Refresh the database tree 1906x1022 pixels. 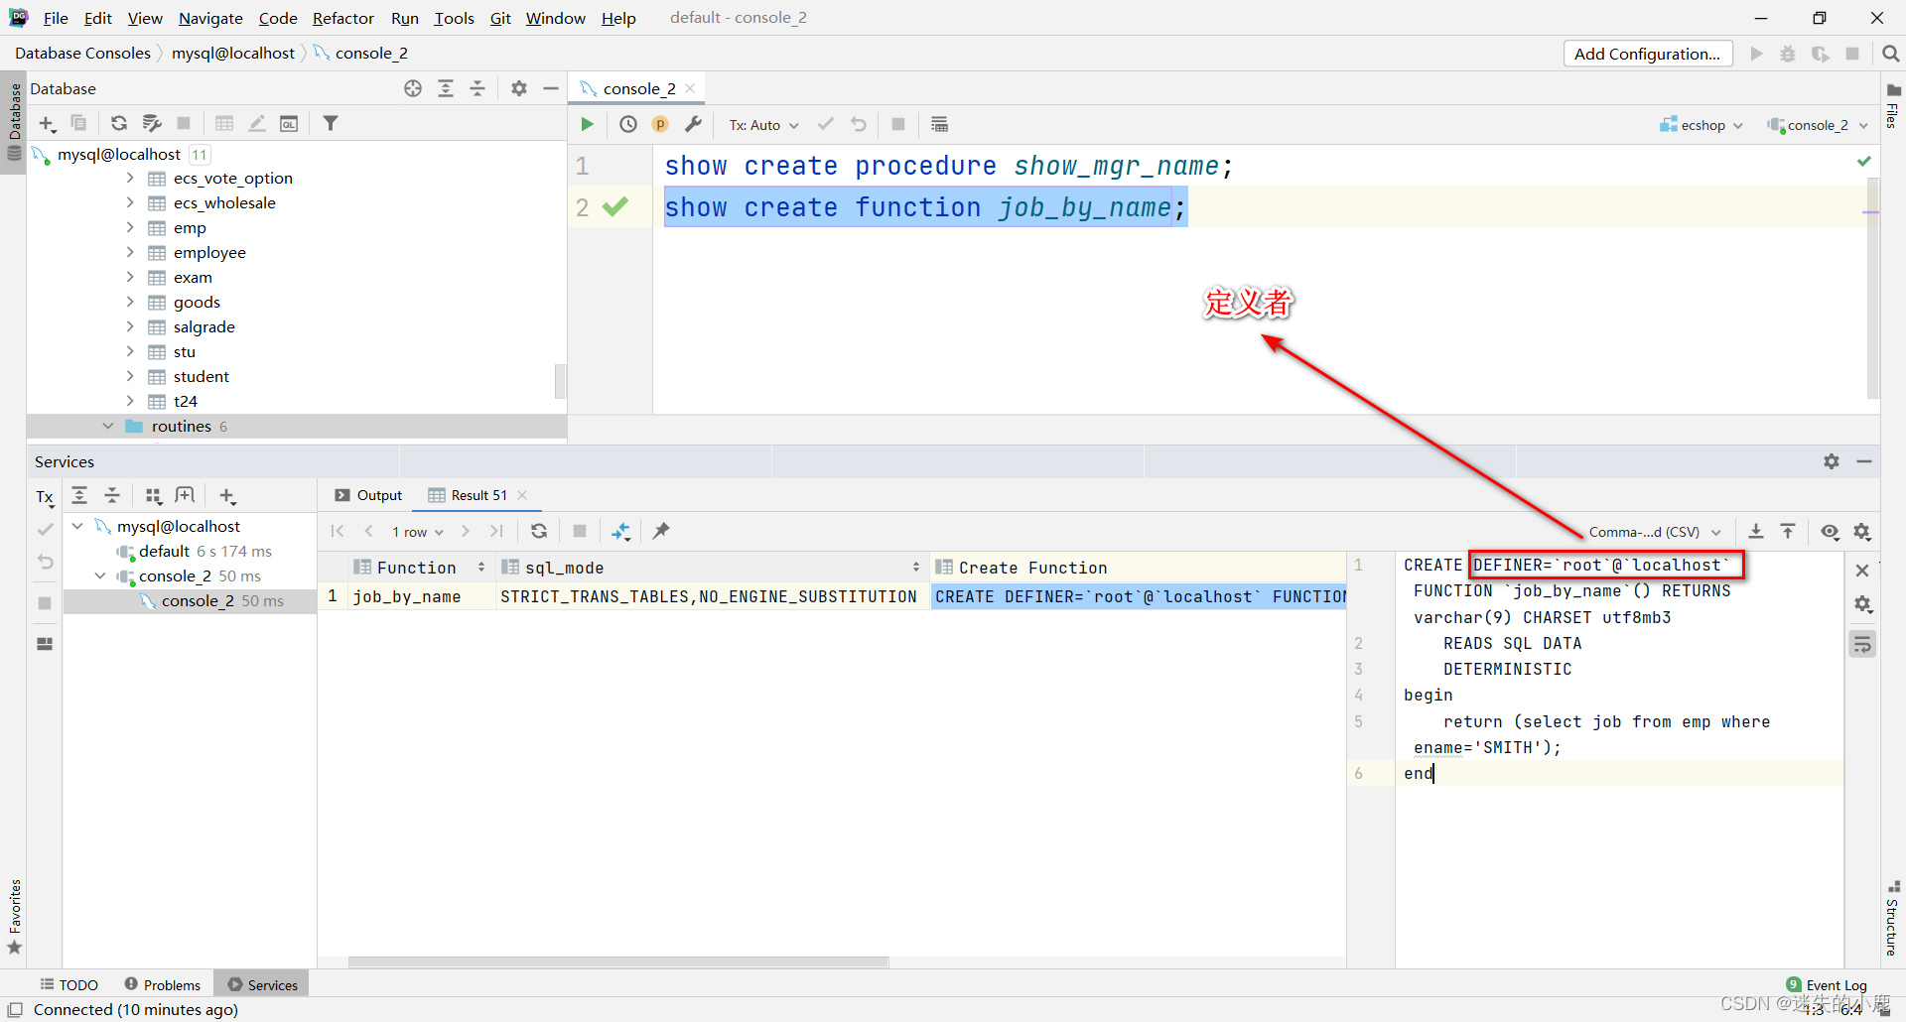point(119,123)
